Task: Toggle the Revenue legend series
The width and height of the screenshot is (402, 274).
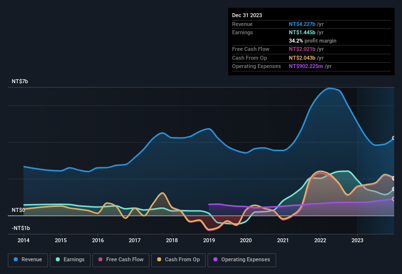Action: pos(28,260)
